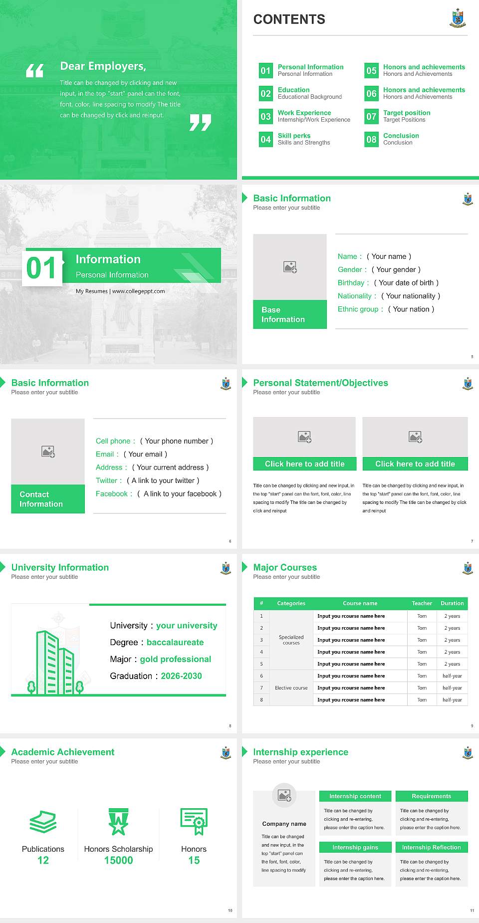This screenshot has width=479, height=923.
Task: Select the Skill perks contents entry
Action: coord(304,139)
